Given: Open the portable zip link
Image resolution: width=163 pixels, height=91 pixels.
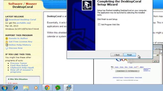Looking at the screenshot, I should (x=23, y=23).
